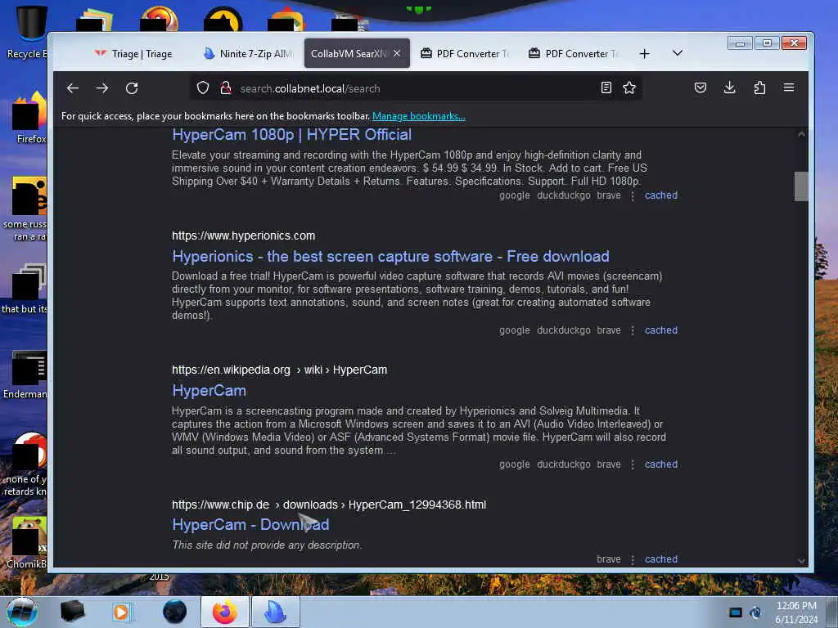
Task: Click the https://www.hyperionics.com URL text
Action: 243,235
